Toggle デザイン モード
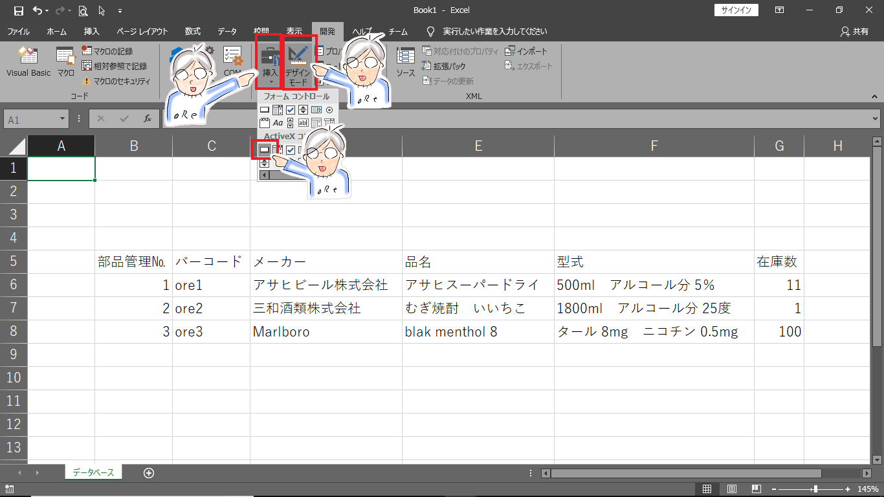The height and width of the screenshot is (497, 884). point(298,62)
